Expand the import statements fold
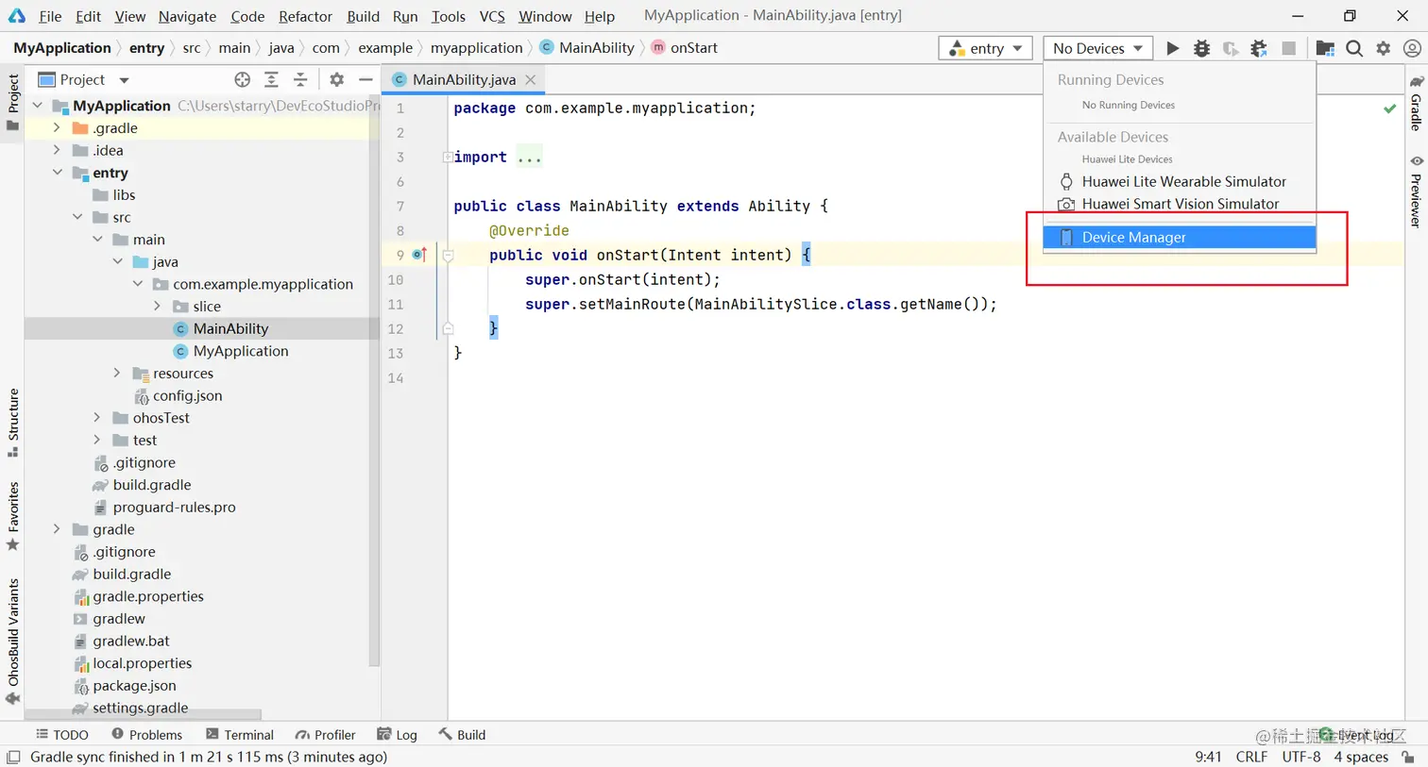The width and height of the screenshot is (1428, 767). 448,158
